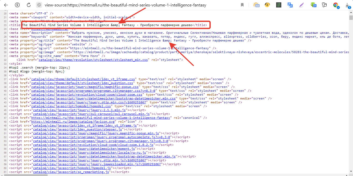353x176 pixels.
Task: Click the round yellow extension showing 4
Action: [267, 5]
